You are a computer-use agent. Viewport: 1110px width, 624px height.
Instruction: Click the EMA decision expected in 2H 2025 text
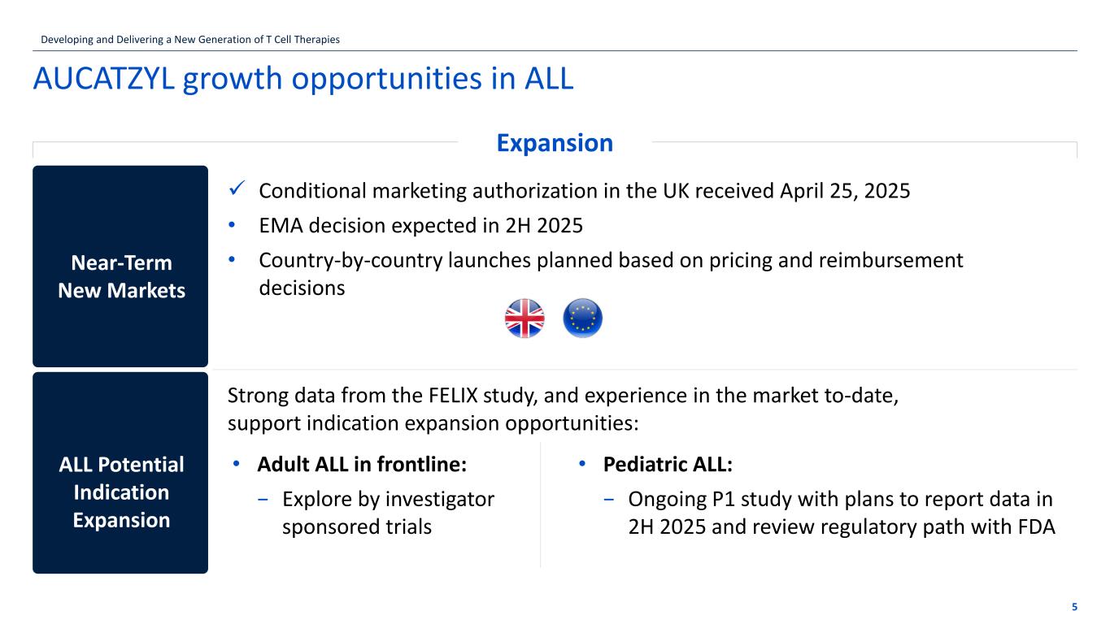pyautogui.click(x=420, y=225)
